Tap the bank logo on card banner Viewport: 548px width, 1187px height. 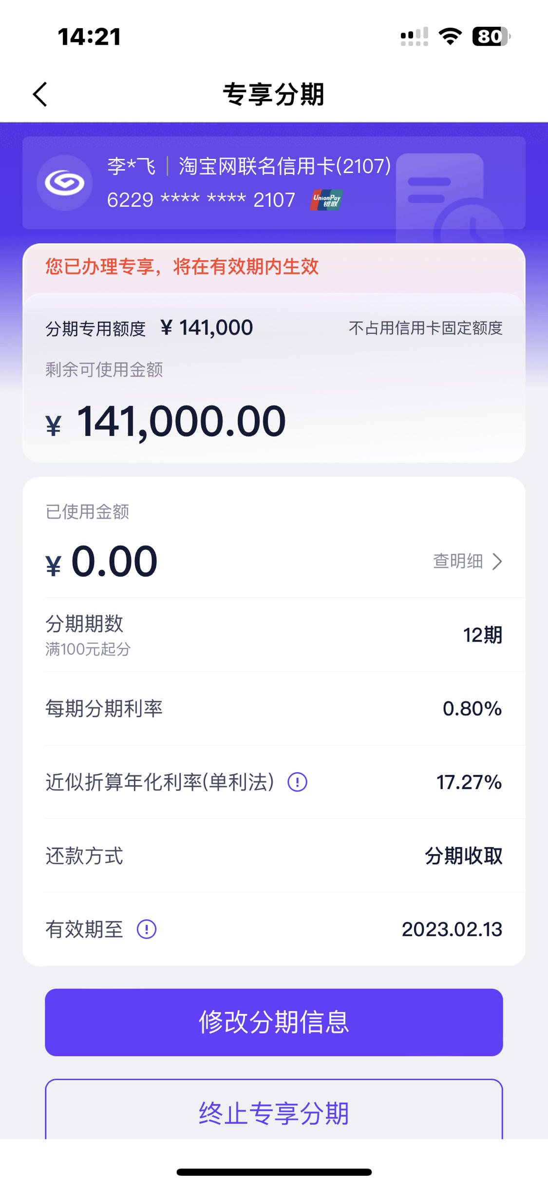pyautogui.click(x=65, y=183)
